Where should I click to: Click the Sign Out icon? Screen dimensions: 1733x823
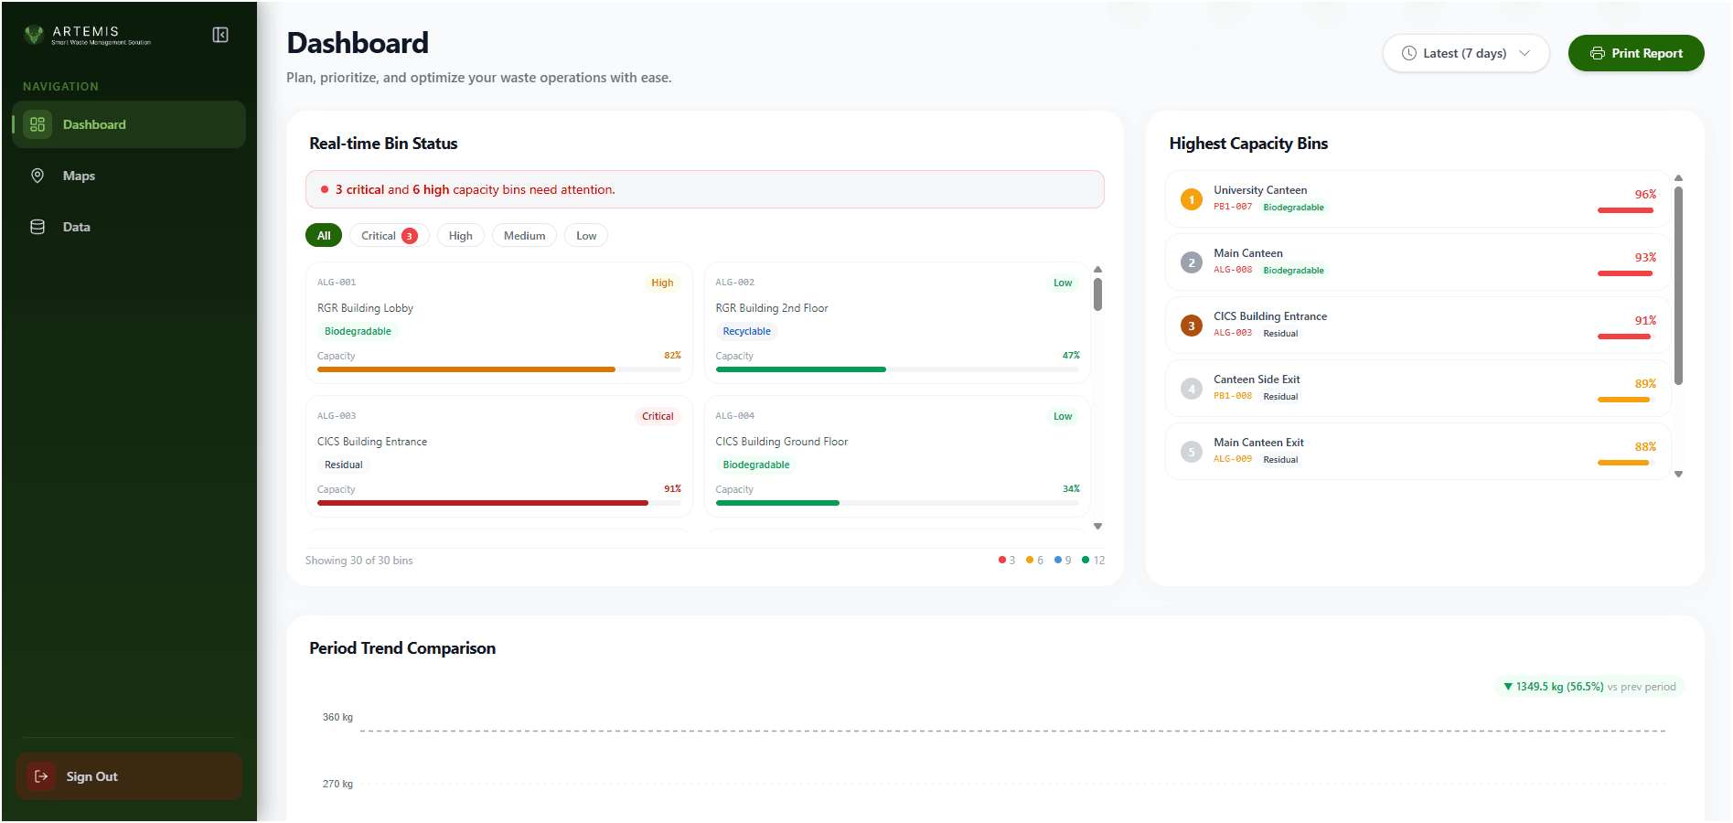(x=40, y=776)
